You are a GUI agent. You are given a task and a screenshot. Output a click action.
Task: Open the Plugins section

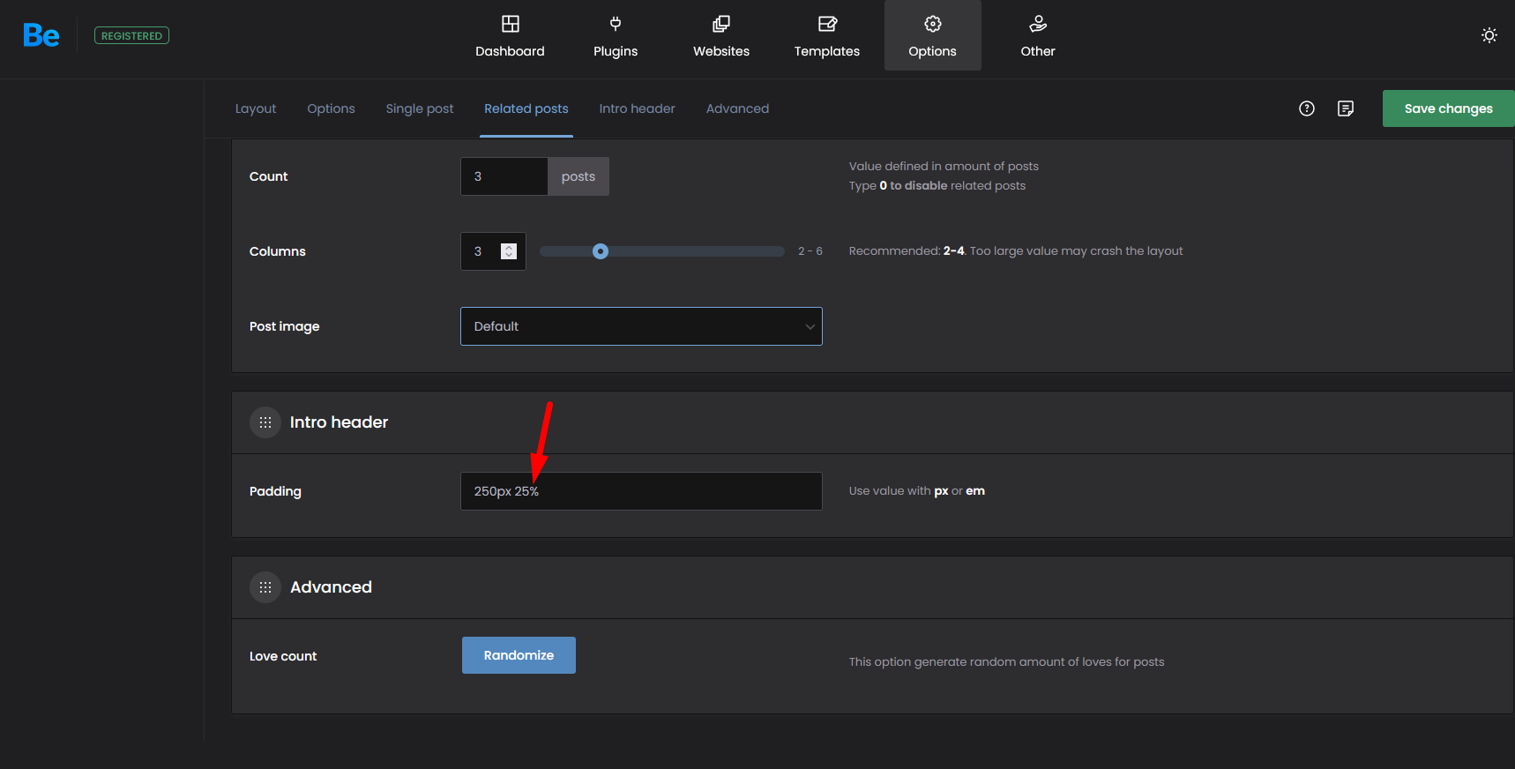pyautogui.click(x=616, y=36)
